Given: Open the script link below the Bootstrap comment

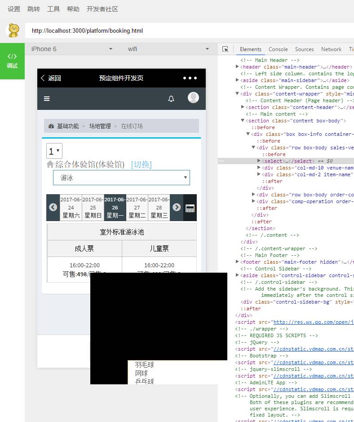Looking at the screenshot, I should tap(314, 362).
